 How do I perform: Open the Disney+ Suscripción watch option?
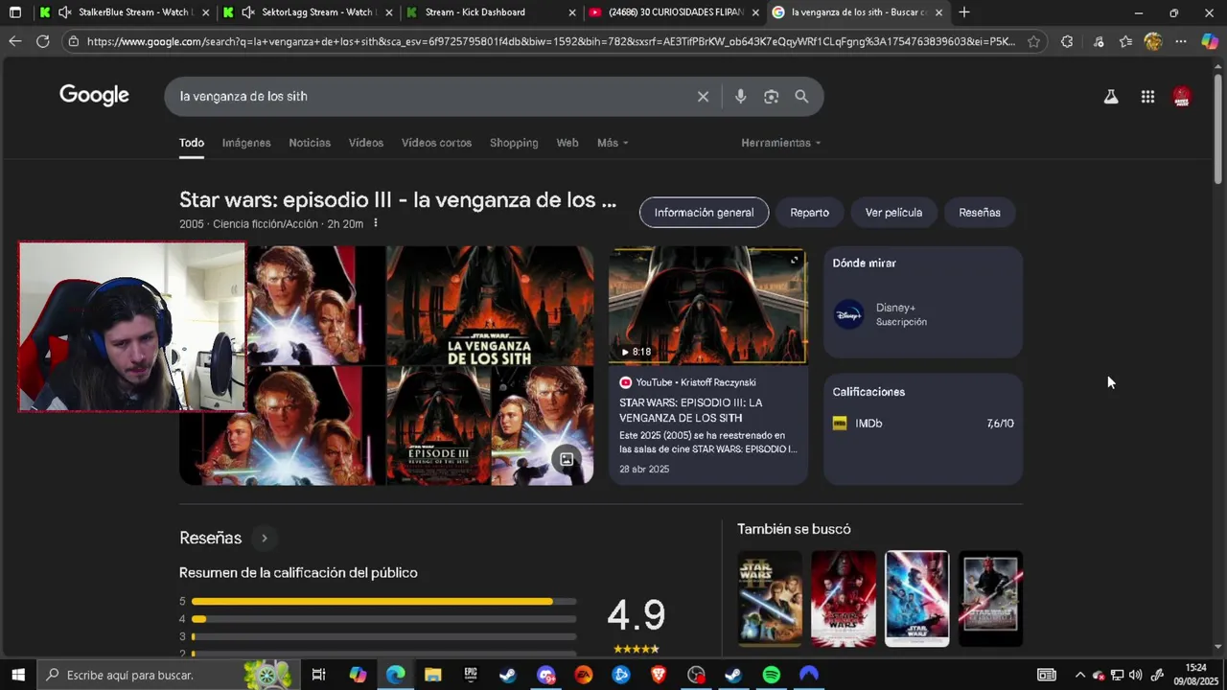click(922, 314)
